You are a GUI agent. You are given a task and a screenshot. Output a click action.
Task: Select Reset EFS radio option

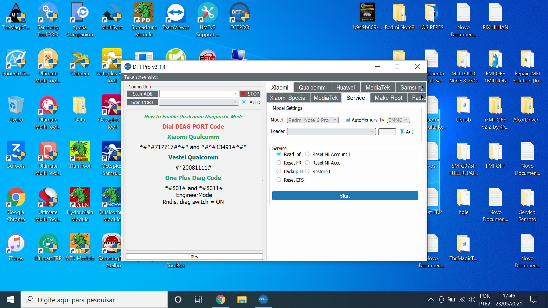279,180
